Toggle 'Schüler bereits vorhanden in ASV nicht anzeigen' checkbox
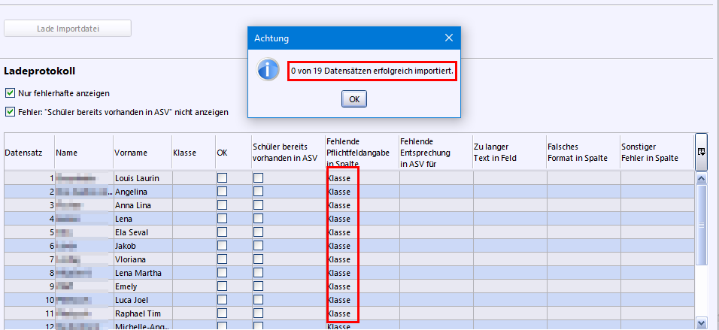Image resolution: width=719 pixels, height=330 pixels. coord(10,112)
